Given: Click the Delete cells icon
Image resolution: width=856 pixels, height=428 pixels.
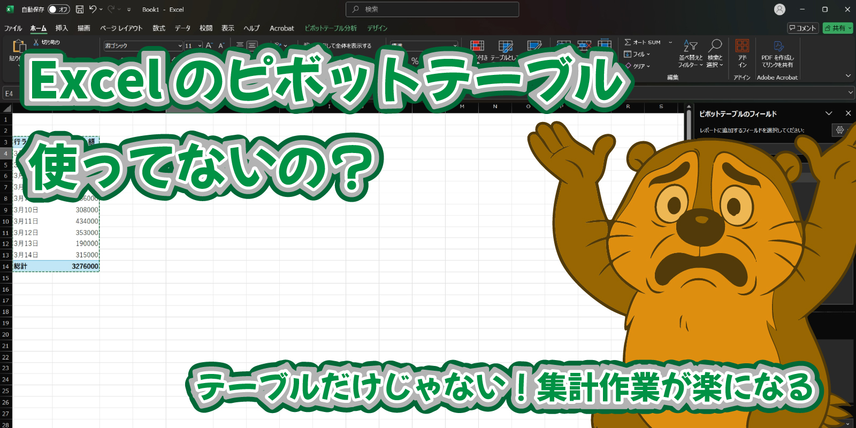Looking at the screenshot, I should [584, 44].
